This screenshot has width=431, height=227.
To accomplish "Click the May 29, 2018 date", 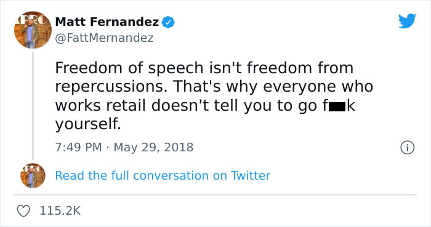I will click(153, 148).
